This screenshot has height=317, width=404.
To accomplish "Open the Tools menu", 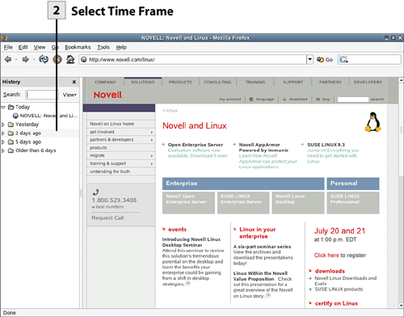I will point(103,47).
